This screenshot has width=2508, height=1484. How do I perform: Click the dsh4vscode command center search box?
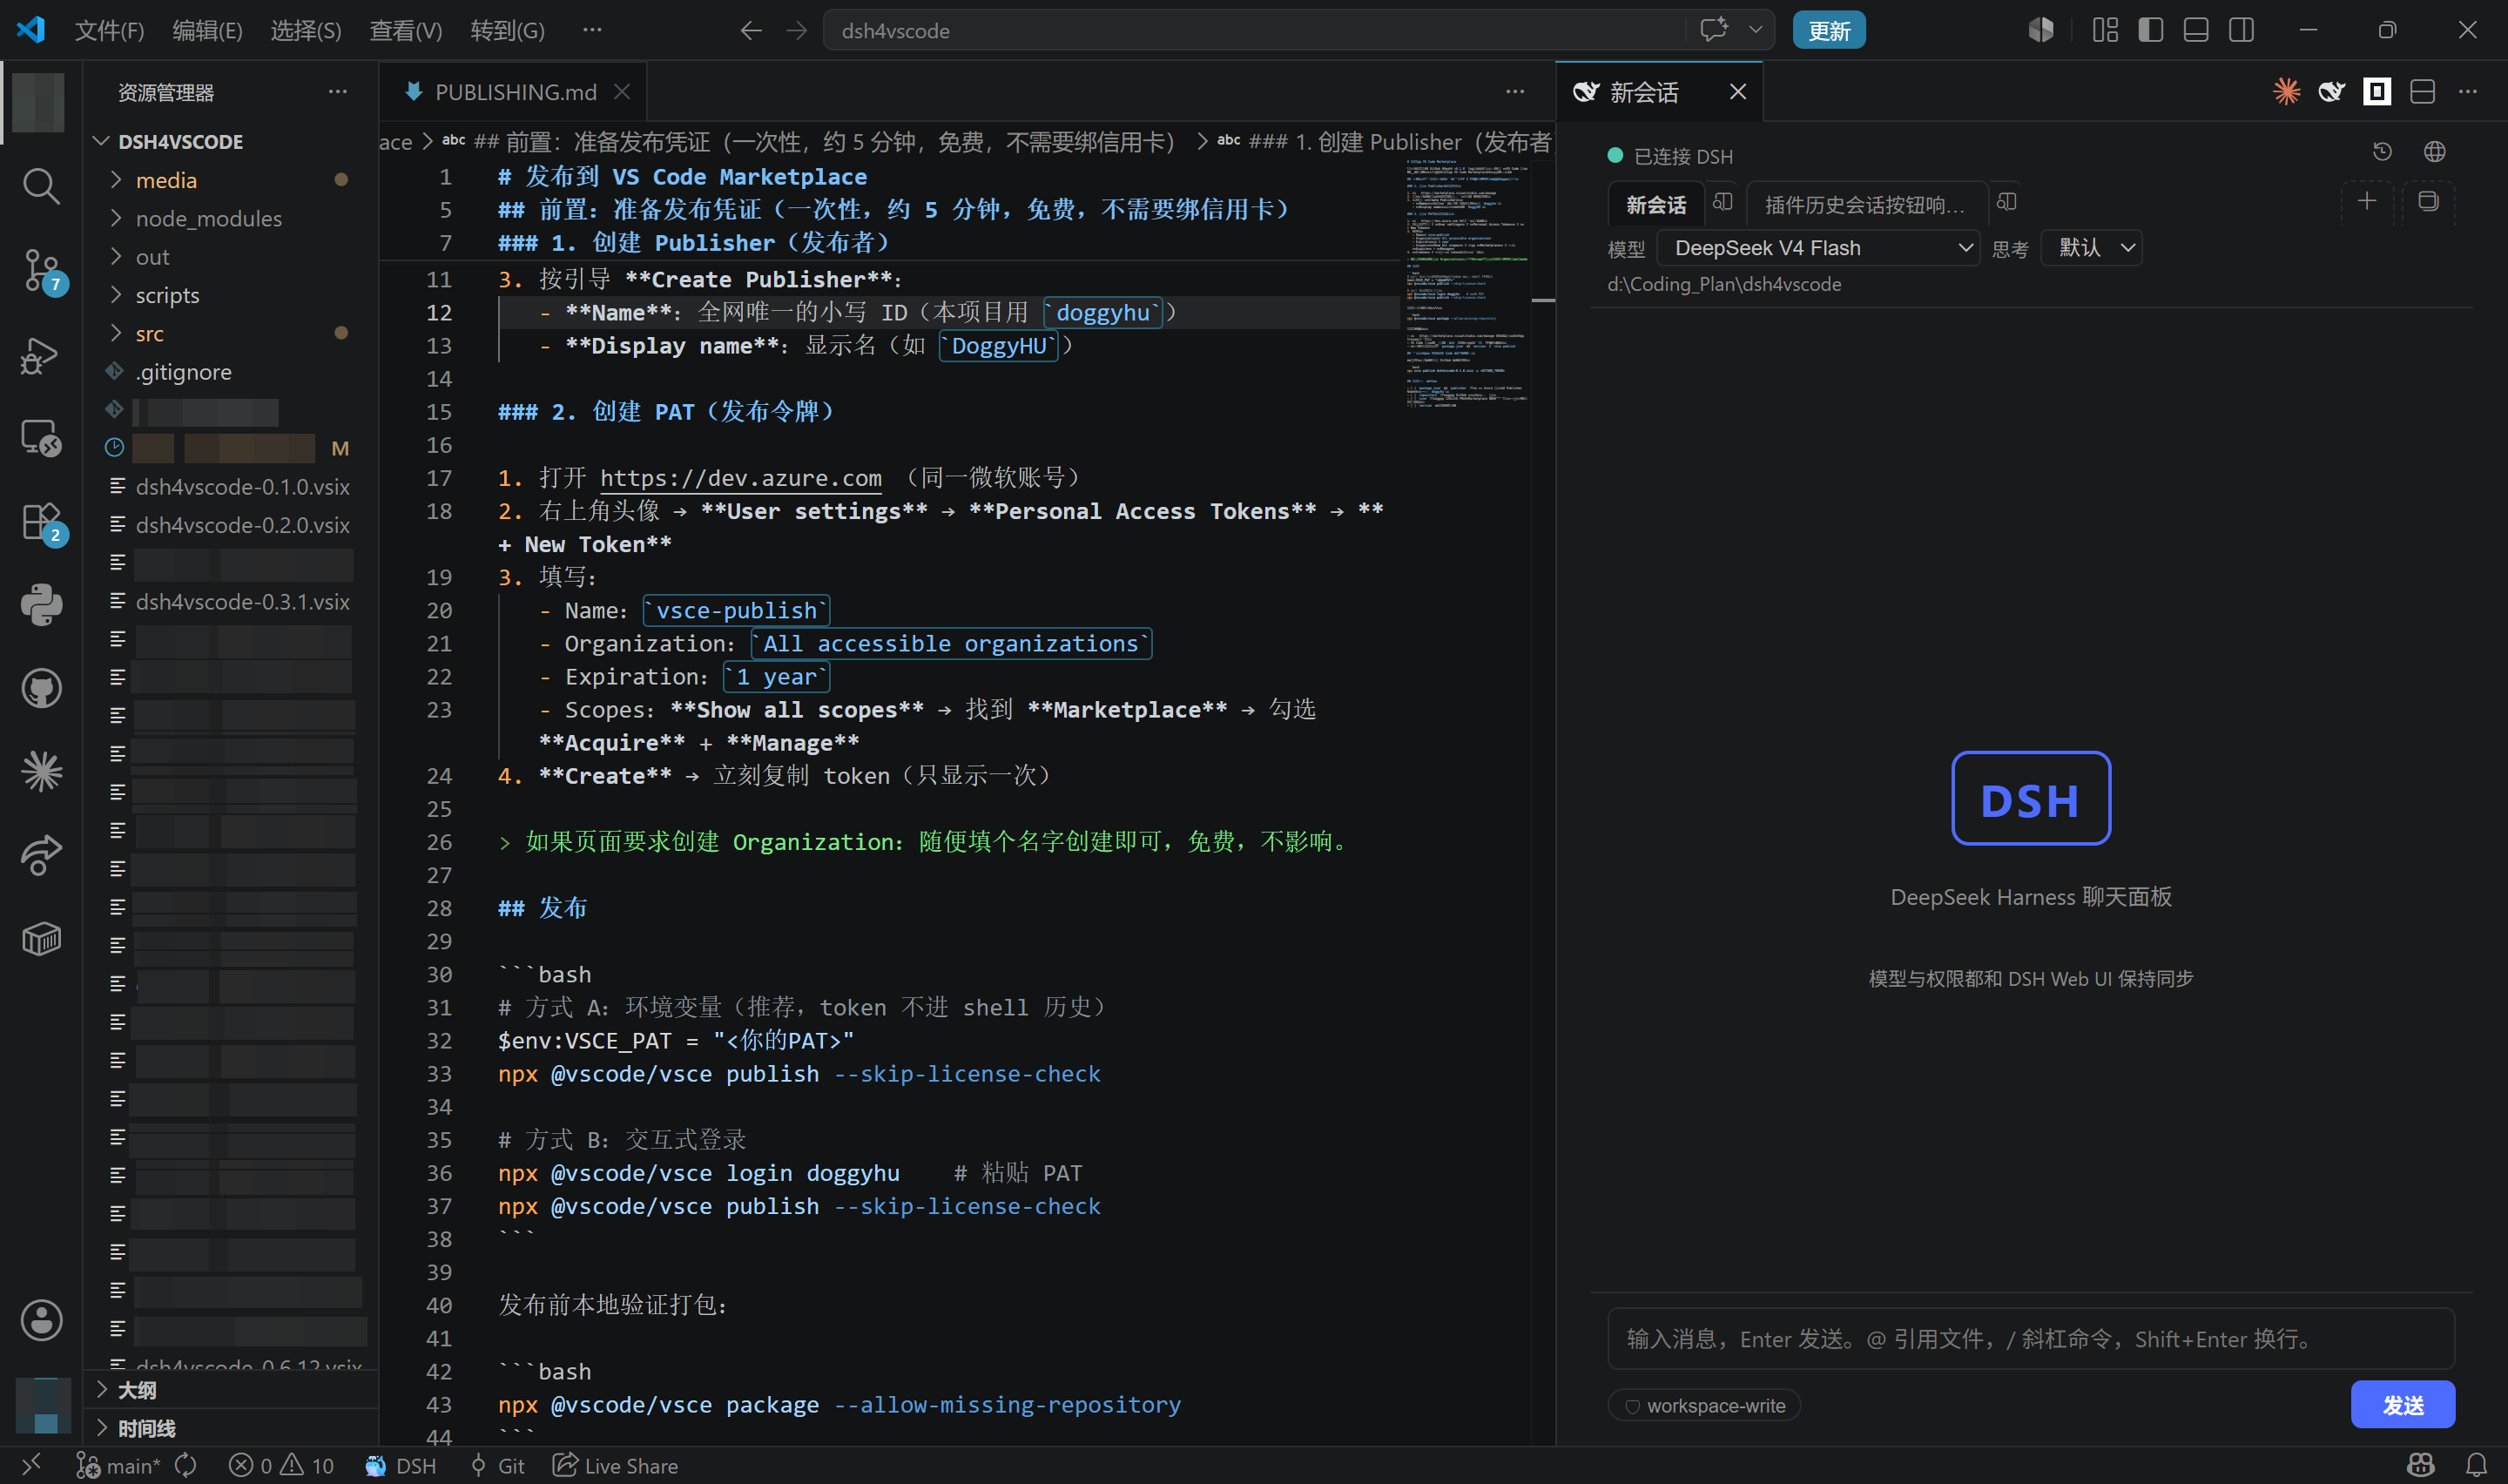click(1255, 31)
